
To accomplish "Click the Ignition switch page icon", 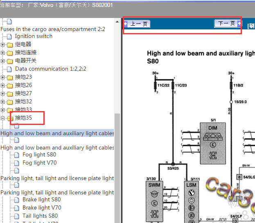I will point(9,36).
